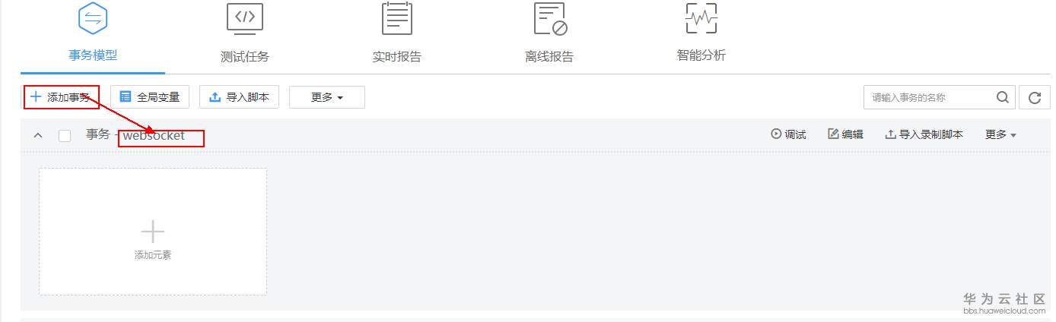Click the 测试任务 code monitor icon

click(x=245, y=18)
